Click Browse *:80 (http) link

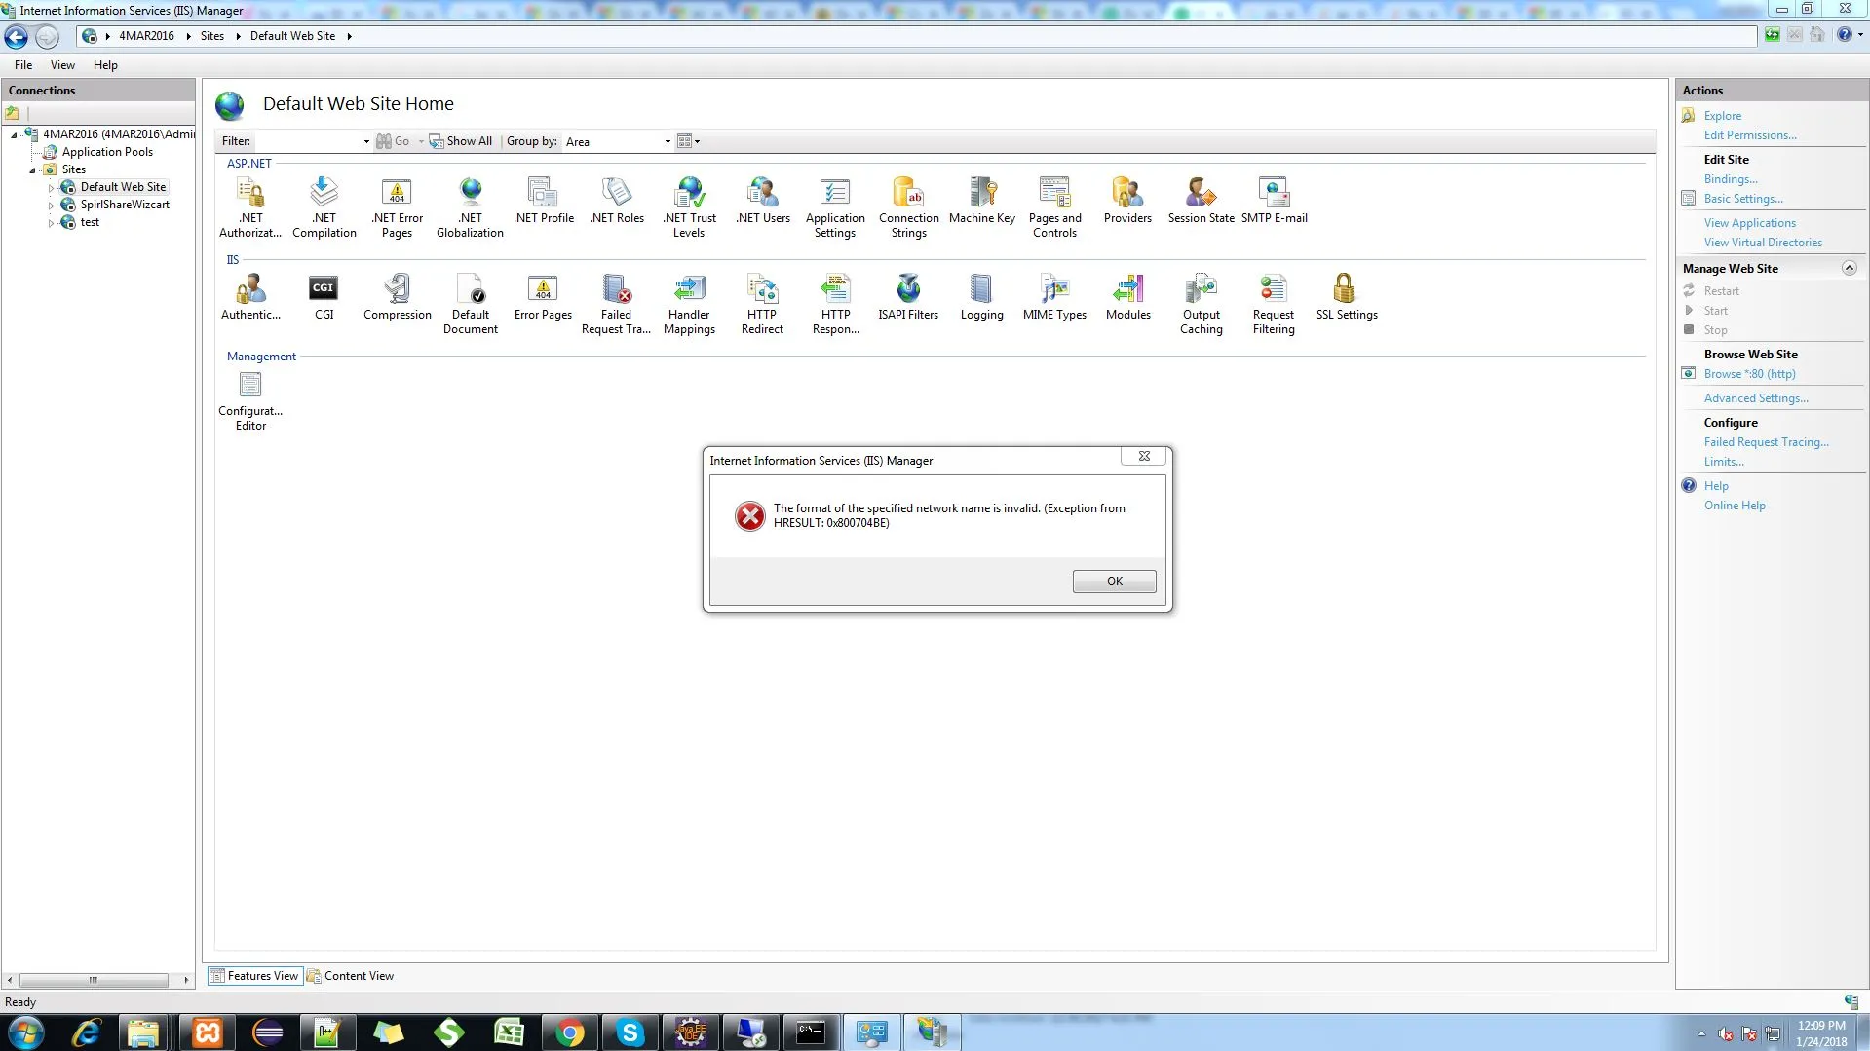tap(1749, 374)
